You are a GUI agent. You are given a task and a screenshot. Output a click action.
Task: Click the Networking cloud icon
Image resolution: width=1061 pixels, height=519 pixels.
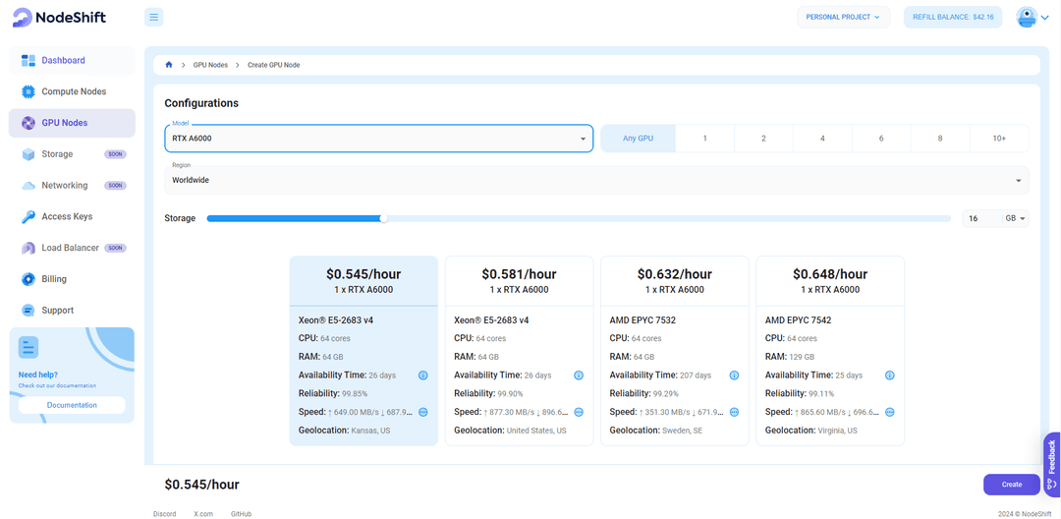pyautogui.click(x=28, y=186)
